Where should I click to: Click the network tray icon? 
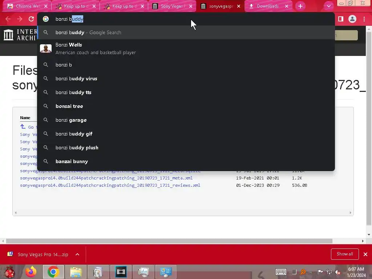coord(329,272)
